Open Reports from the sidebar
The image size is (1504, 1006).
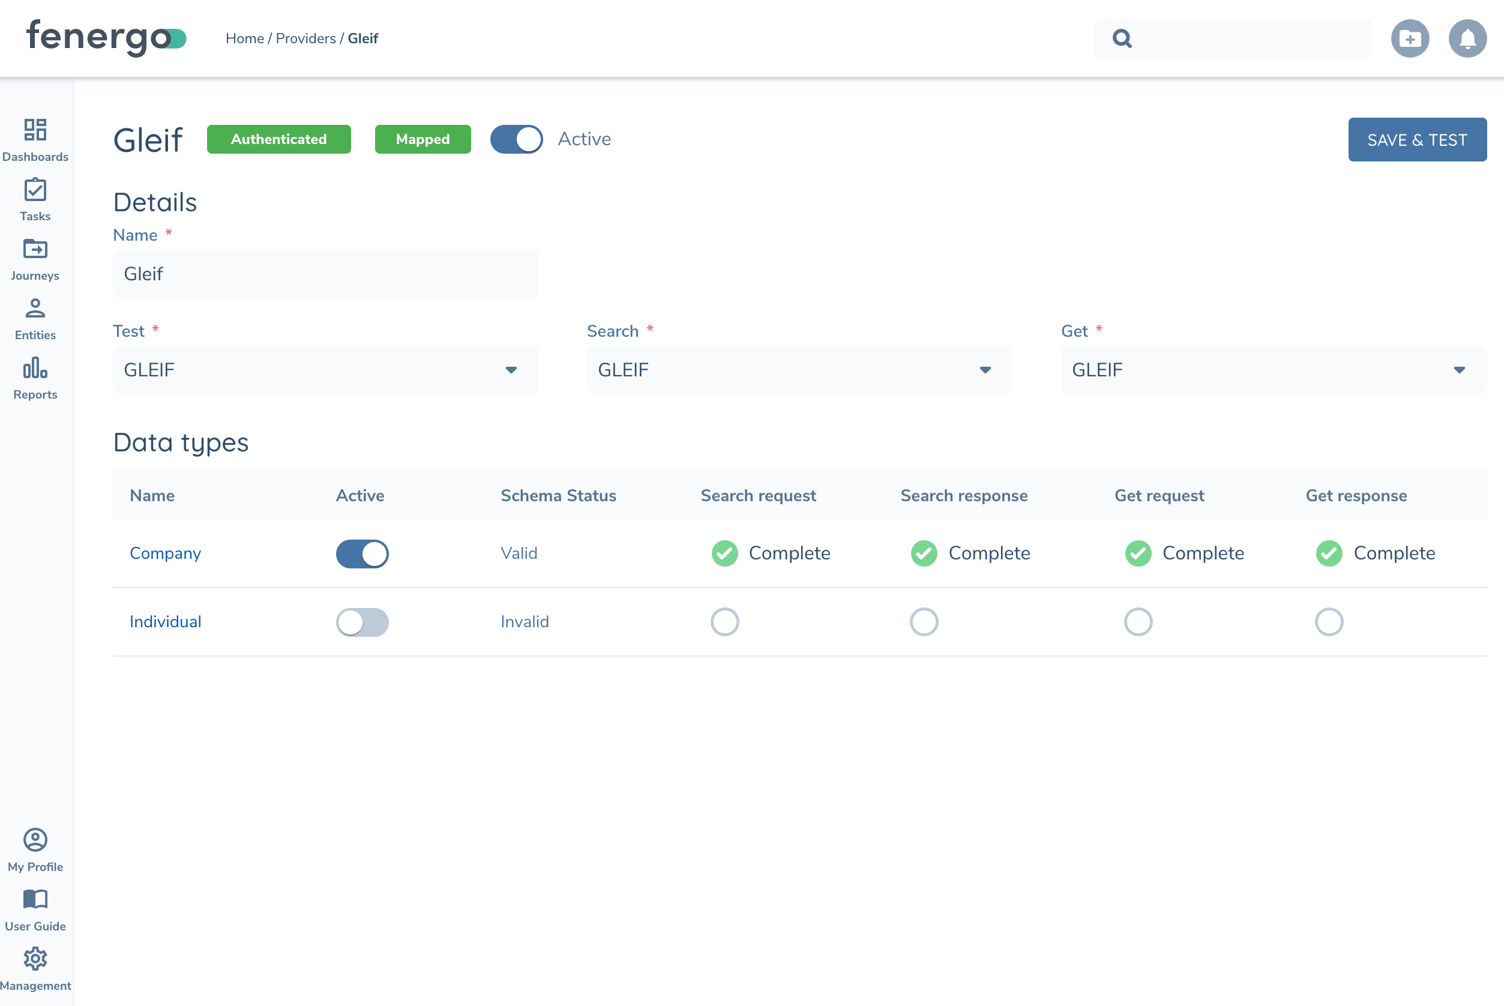35,369
